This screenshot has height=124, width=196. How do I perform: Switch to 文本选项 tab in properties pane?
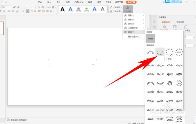coord(180,22)
